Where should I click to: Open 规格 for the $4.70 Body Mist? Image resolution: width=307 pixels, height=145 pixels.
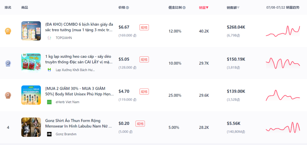(144, 91)
